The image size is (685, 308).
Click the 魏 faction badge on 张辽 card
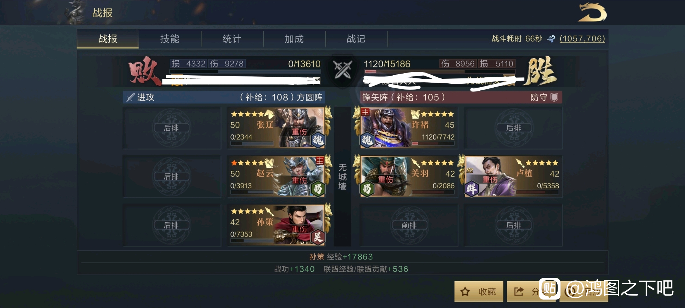[317, 140]
